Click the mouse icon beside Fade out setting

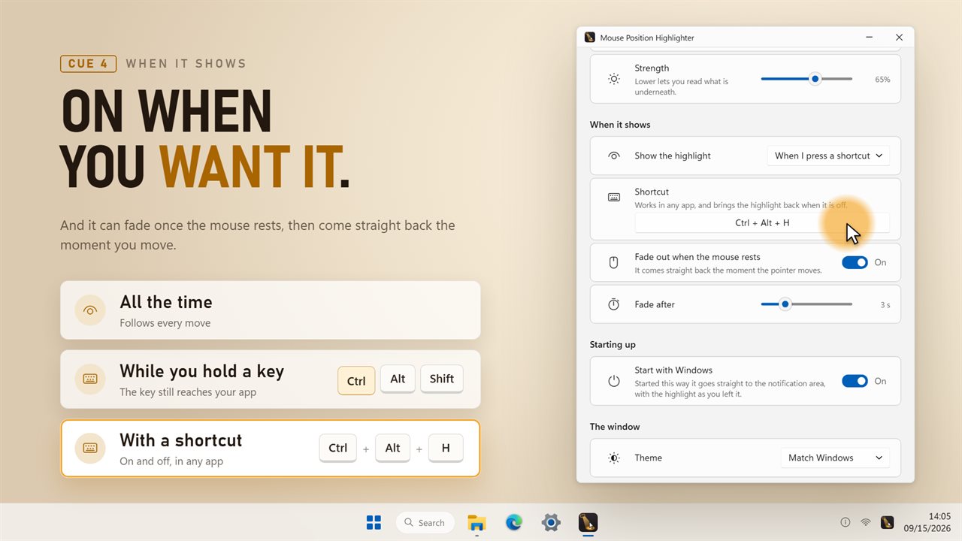613,263
